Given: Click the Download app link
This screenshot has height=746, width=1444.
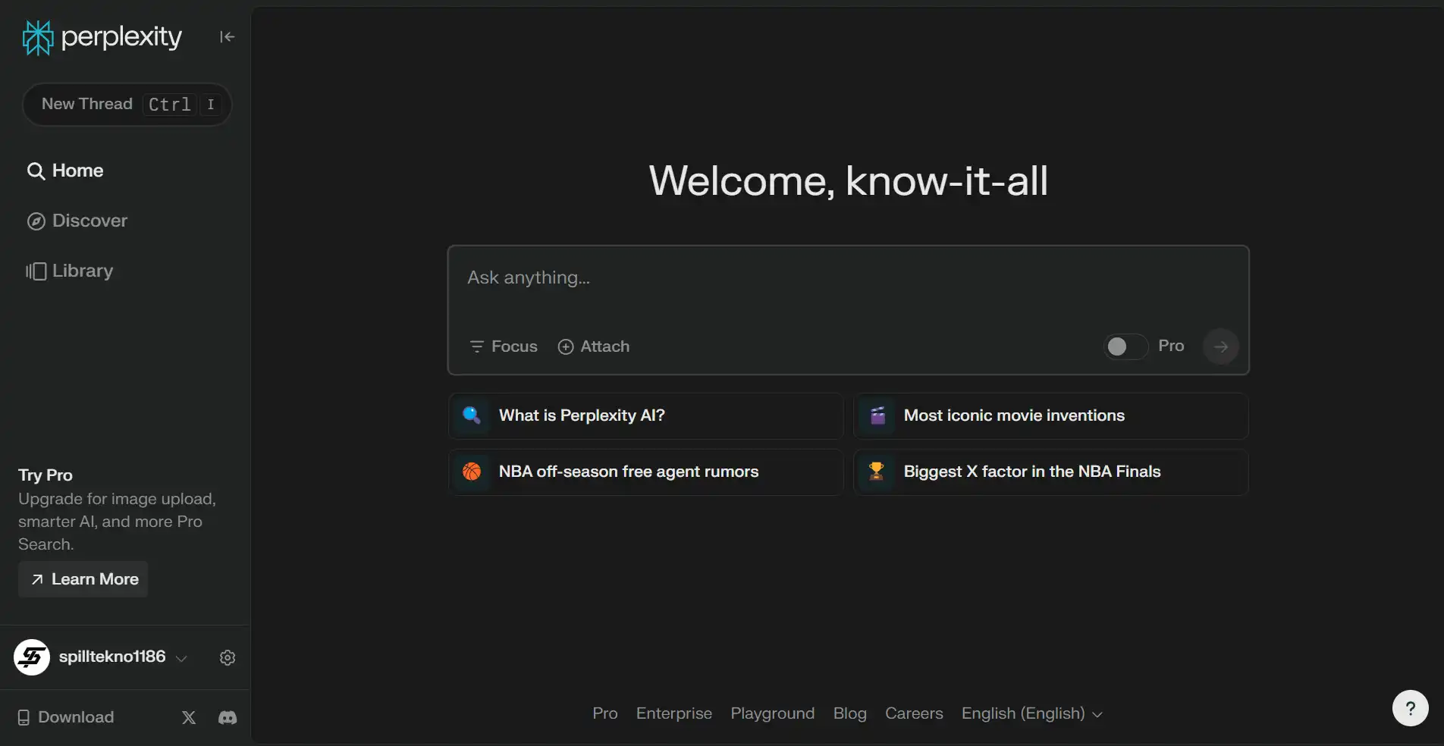Looking at the screenshot, I should 65,717.
